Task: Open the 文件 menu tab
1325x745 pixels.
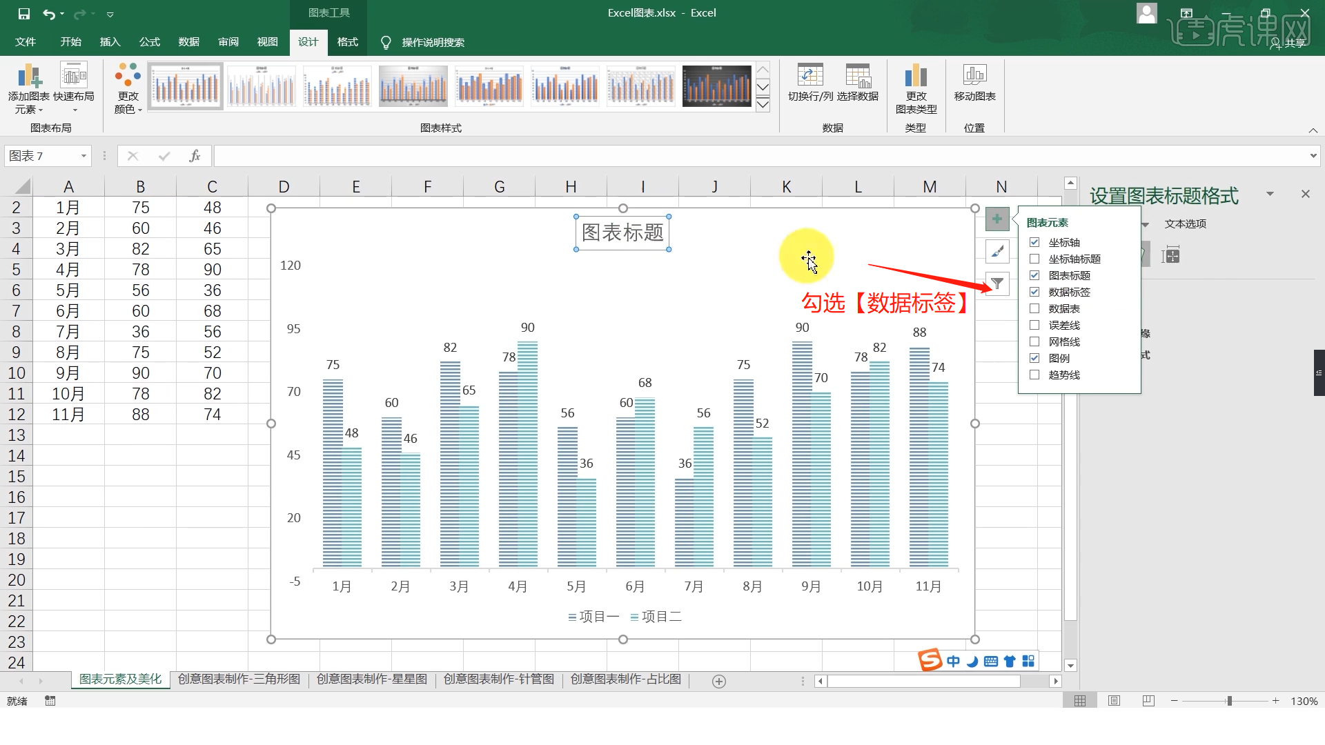Action: point(26,42)
